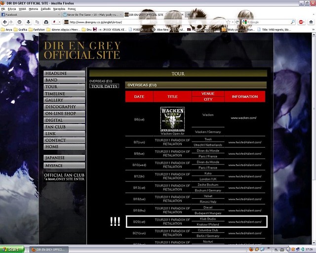
Task: Click the PL language indicator in tray
Action: [x=276, y=250]
